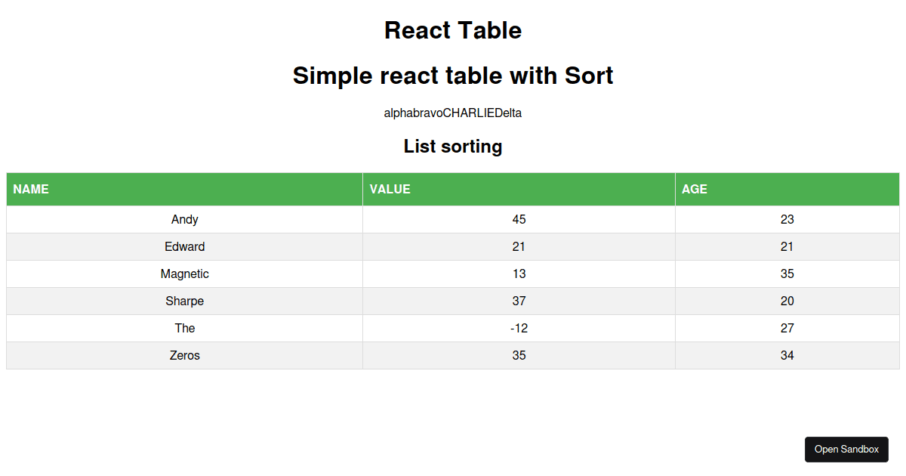Select the row for Andy
The height and width of the screenshot is (476, 906).
click(185, 219)
